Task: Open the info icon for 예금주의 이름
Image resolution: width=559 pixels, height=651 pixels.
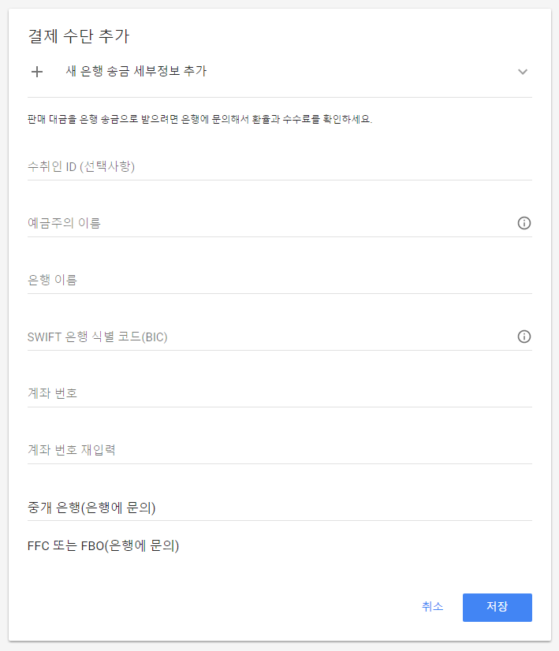Action: (x=524, y=223)
